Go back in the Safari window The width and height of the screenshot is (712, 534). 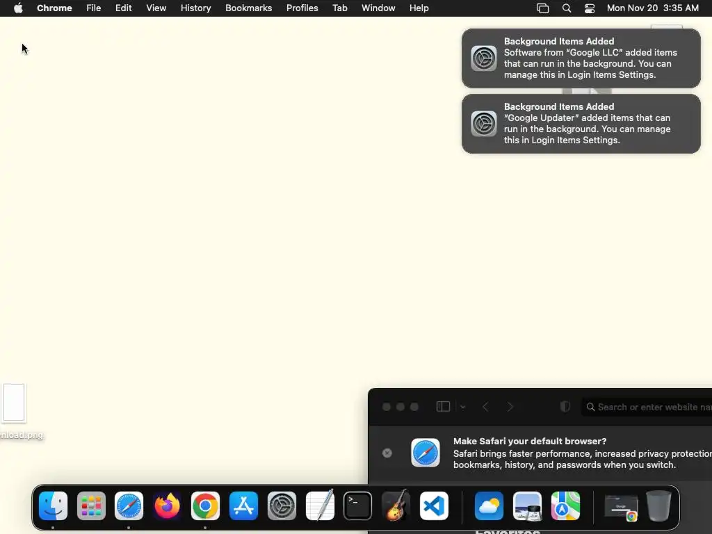(485, 406)
